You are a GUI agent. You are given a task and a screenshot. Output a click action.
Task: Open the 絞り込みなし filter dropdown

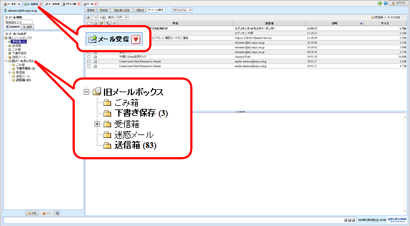click(182, 10)
